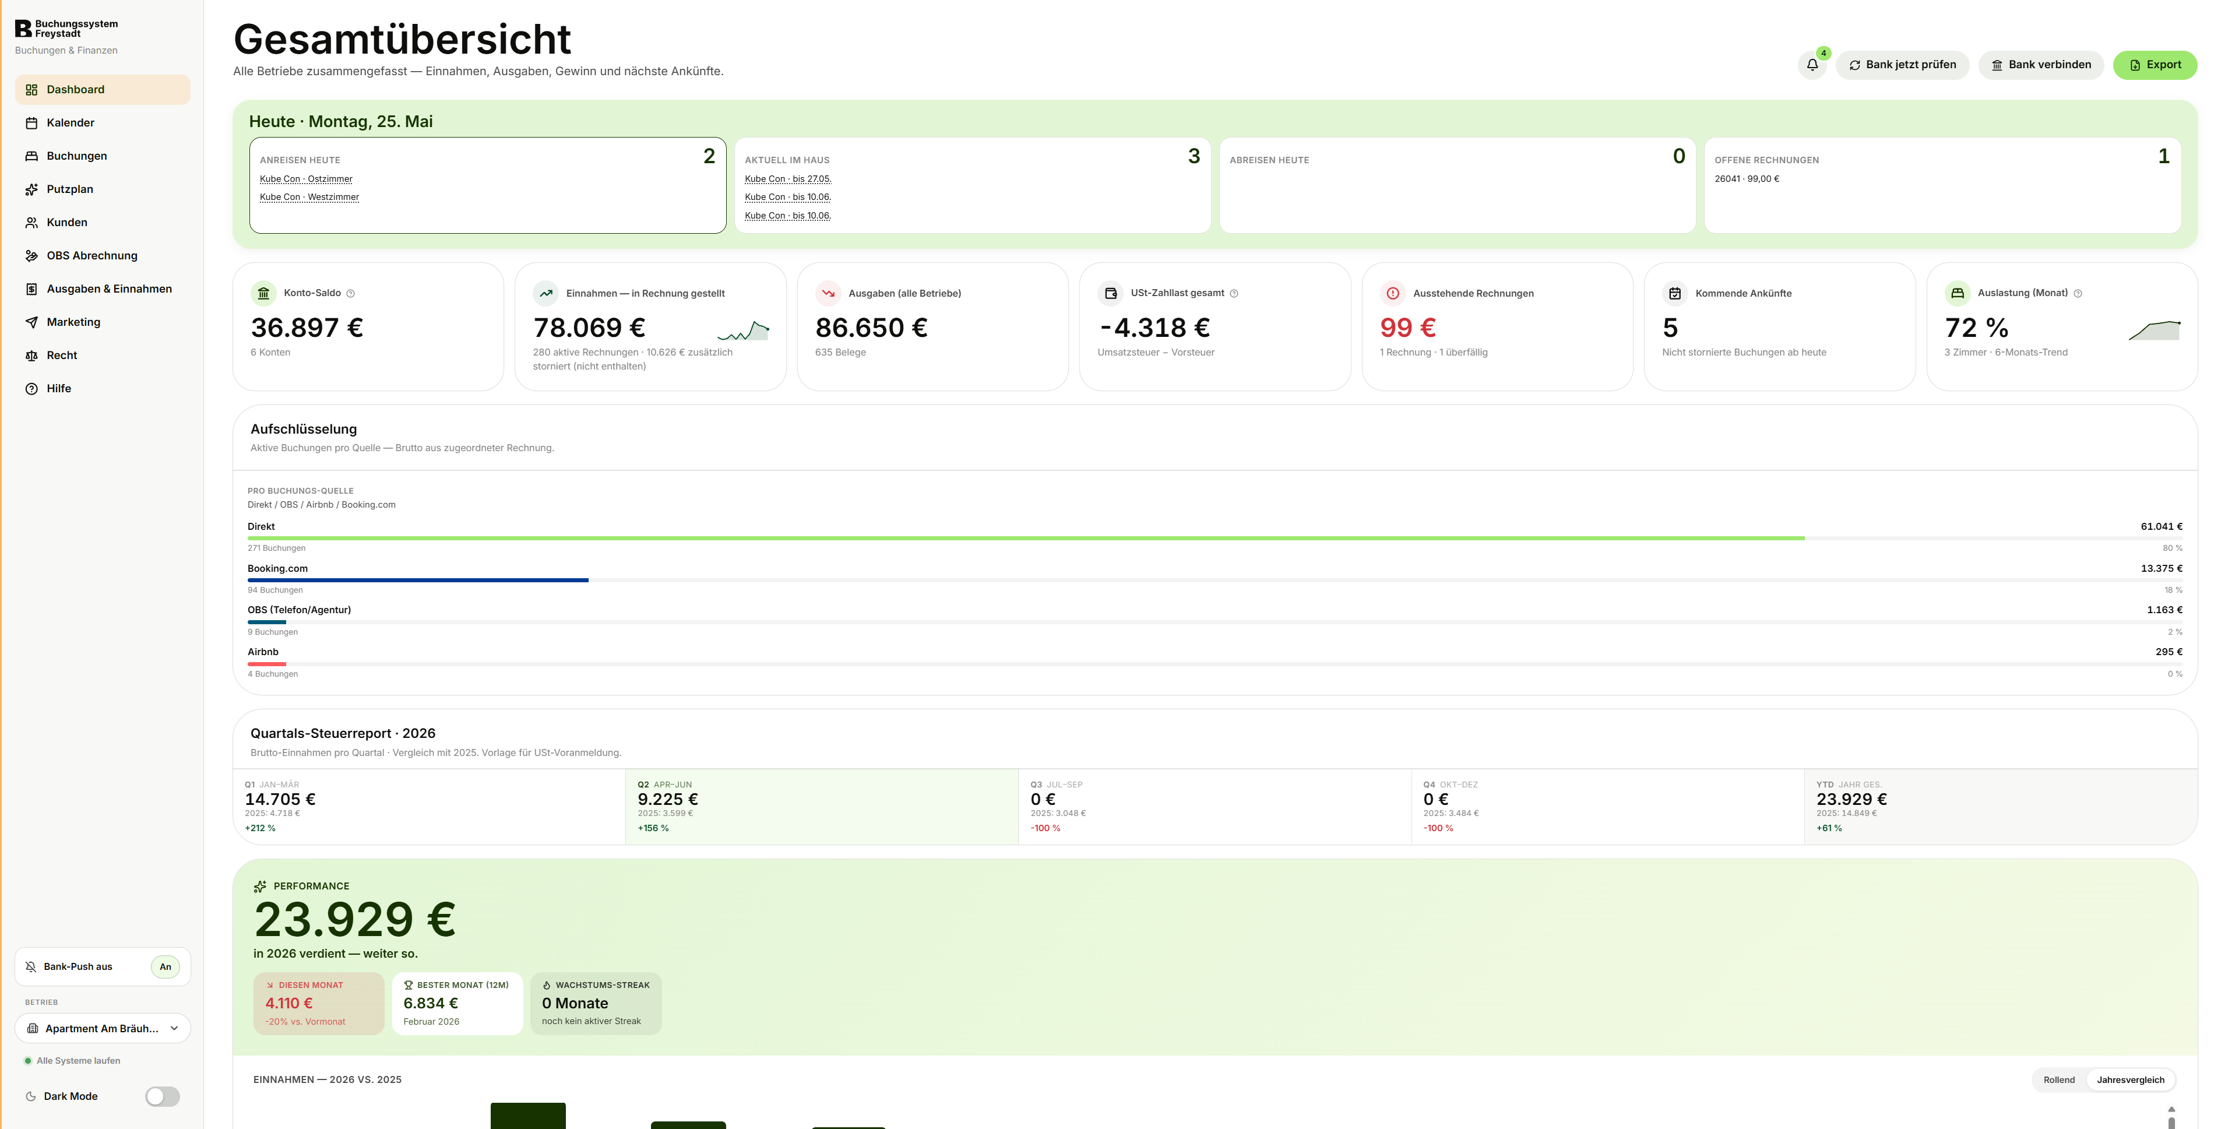Click the muted bell icon at Bank-Push
Viewport: 2221px width, 1129px height.
coord(31,967)
